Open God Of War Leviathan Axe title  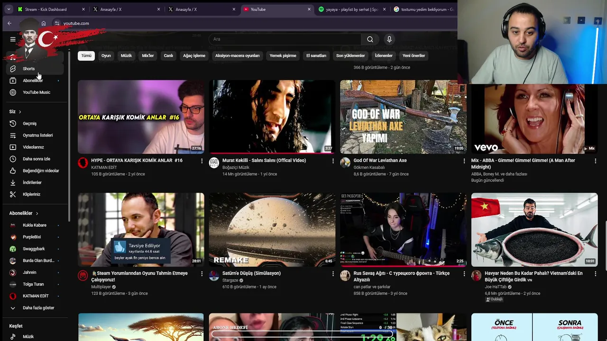pos(380,161)
